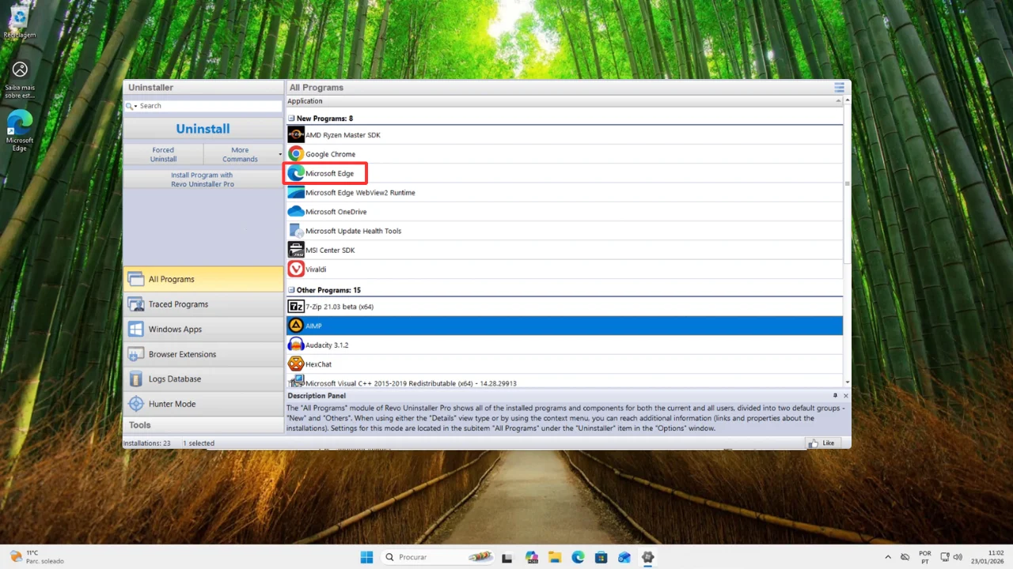
Task: Click the taskbar clock showing 11:02
Action: point(988,557)
